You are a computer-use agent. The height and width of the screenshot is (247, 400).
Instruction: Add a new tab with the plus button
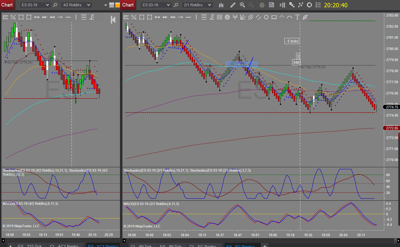tap(265, 245)
